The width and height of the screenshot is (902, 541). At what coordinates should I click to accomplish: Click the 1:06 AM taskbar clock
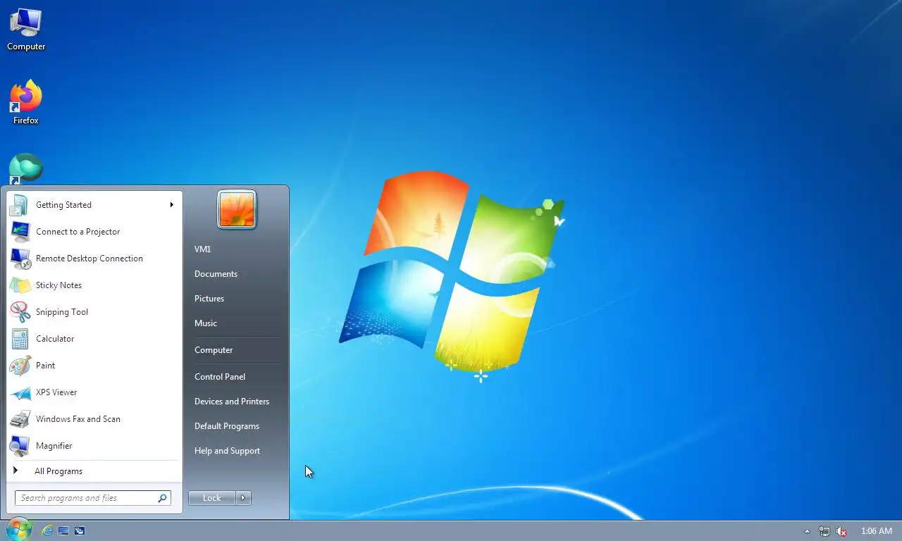click(877, 531)
